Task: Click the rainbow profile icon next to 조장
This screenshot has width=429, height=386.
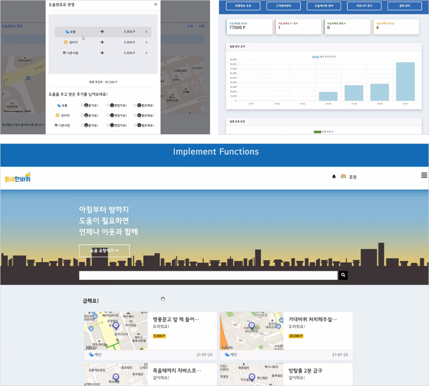Action: coord(343,177)
